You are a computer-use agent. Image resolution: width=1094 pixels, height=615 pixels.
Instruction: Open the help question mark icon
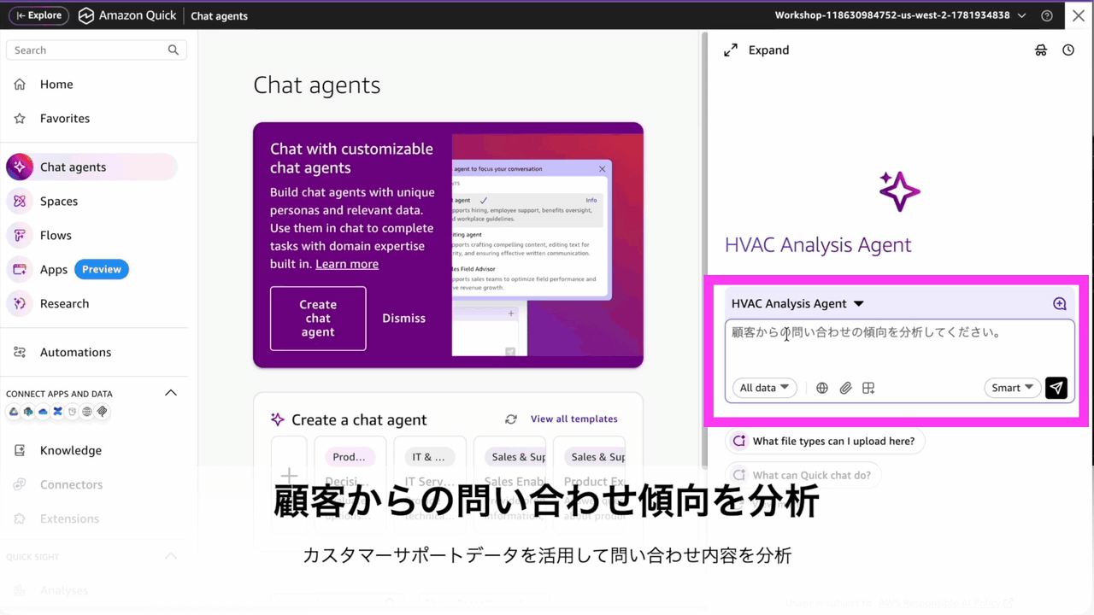(x=1047, y=15)
